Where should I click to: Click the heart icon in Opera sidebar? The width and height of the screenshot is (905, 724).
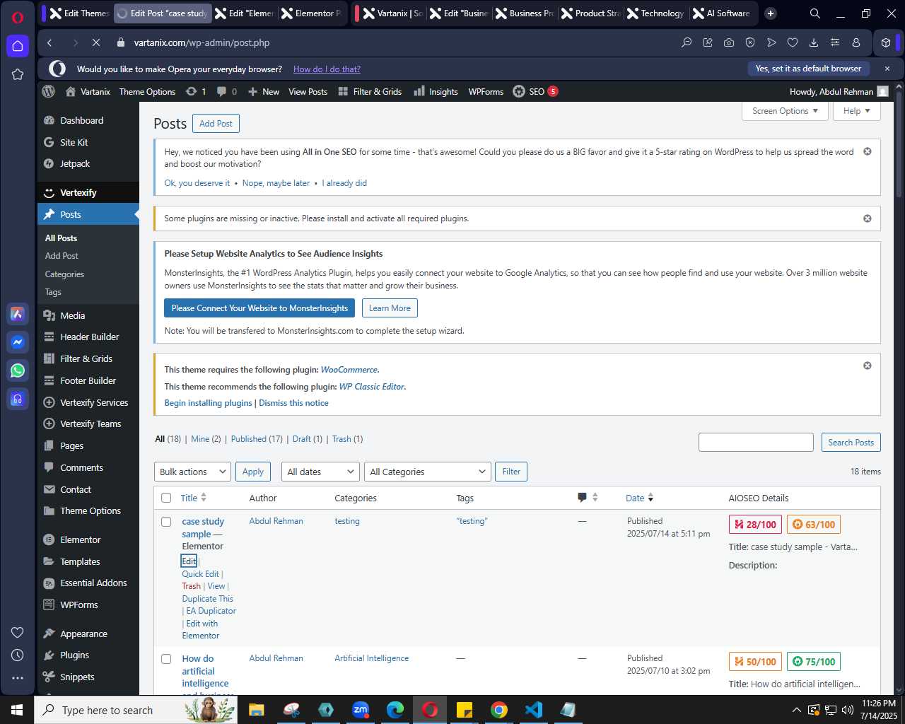point(18,632)
